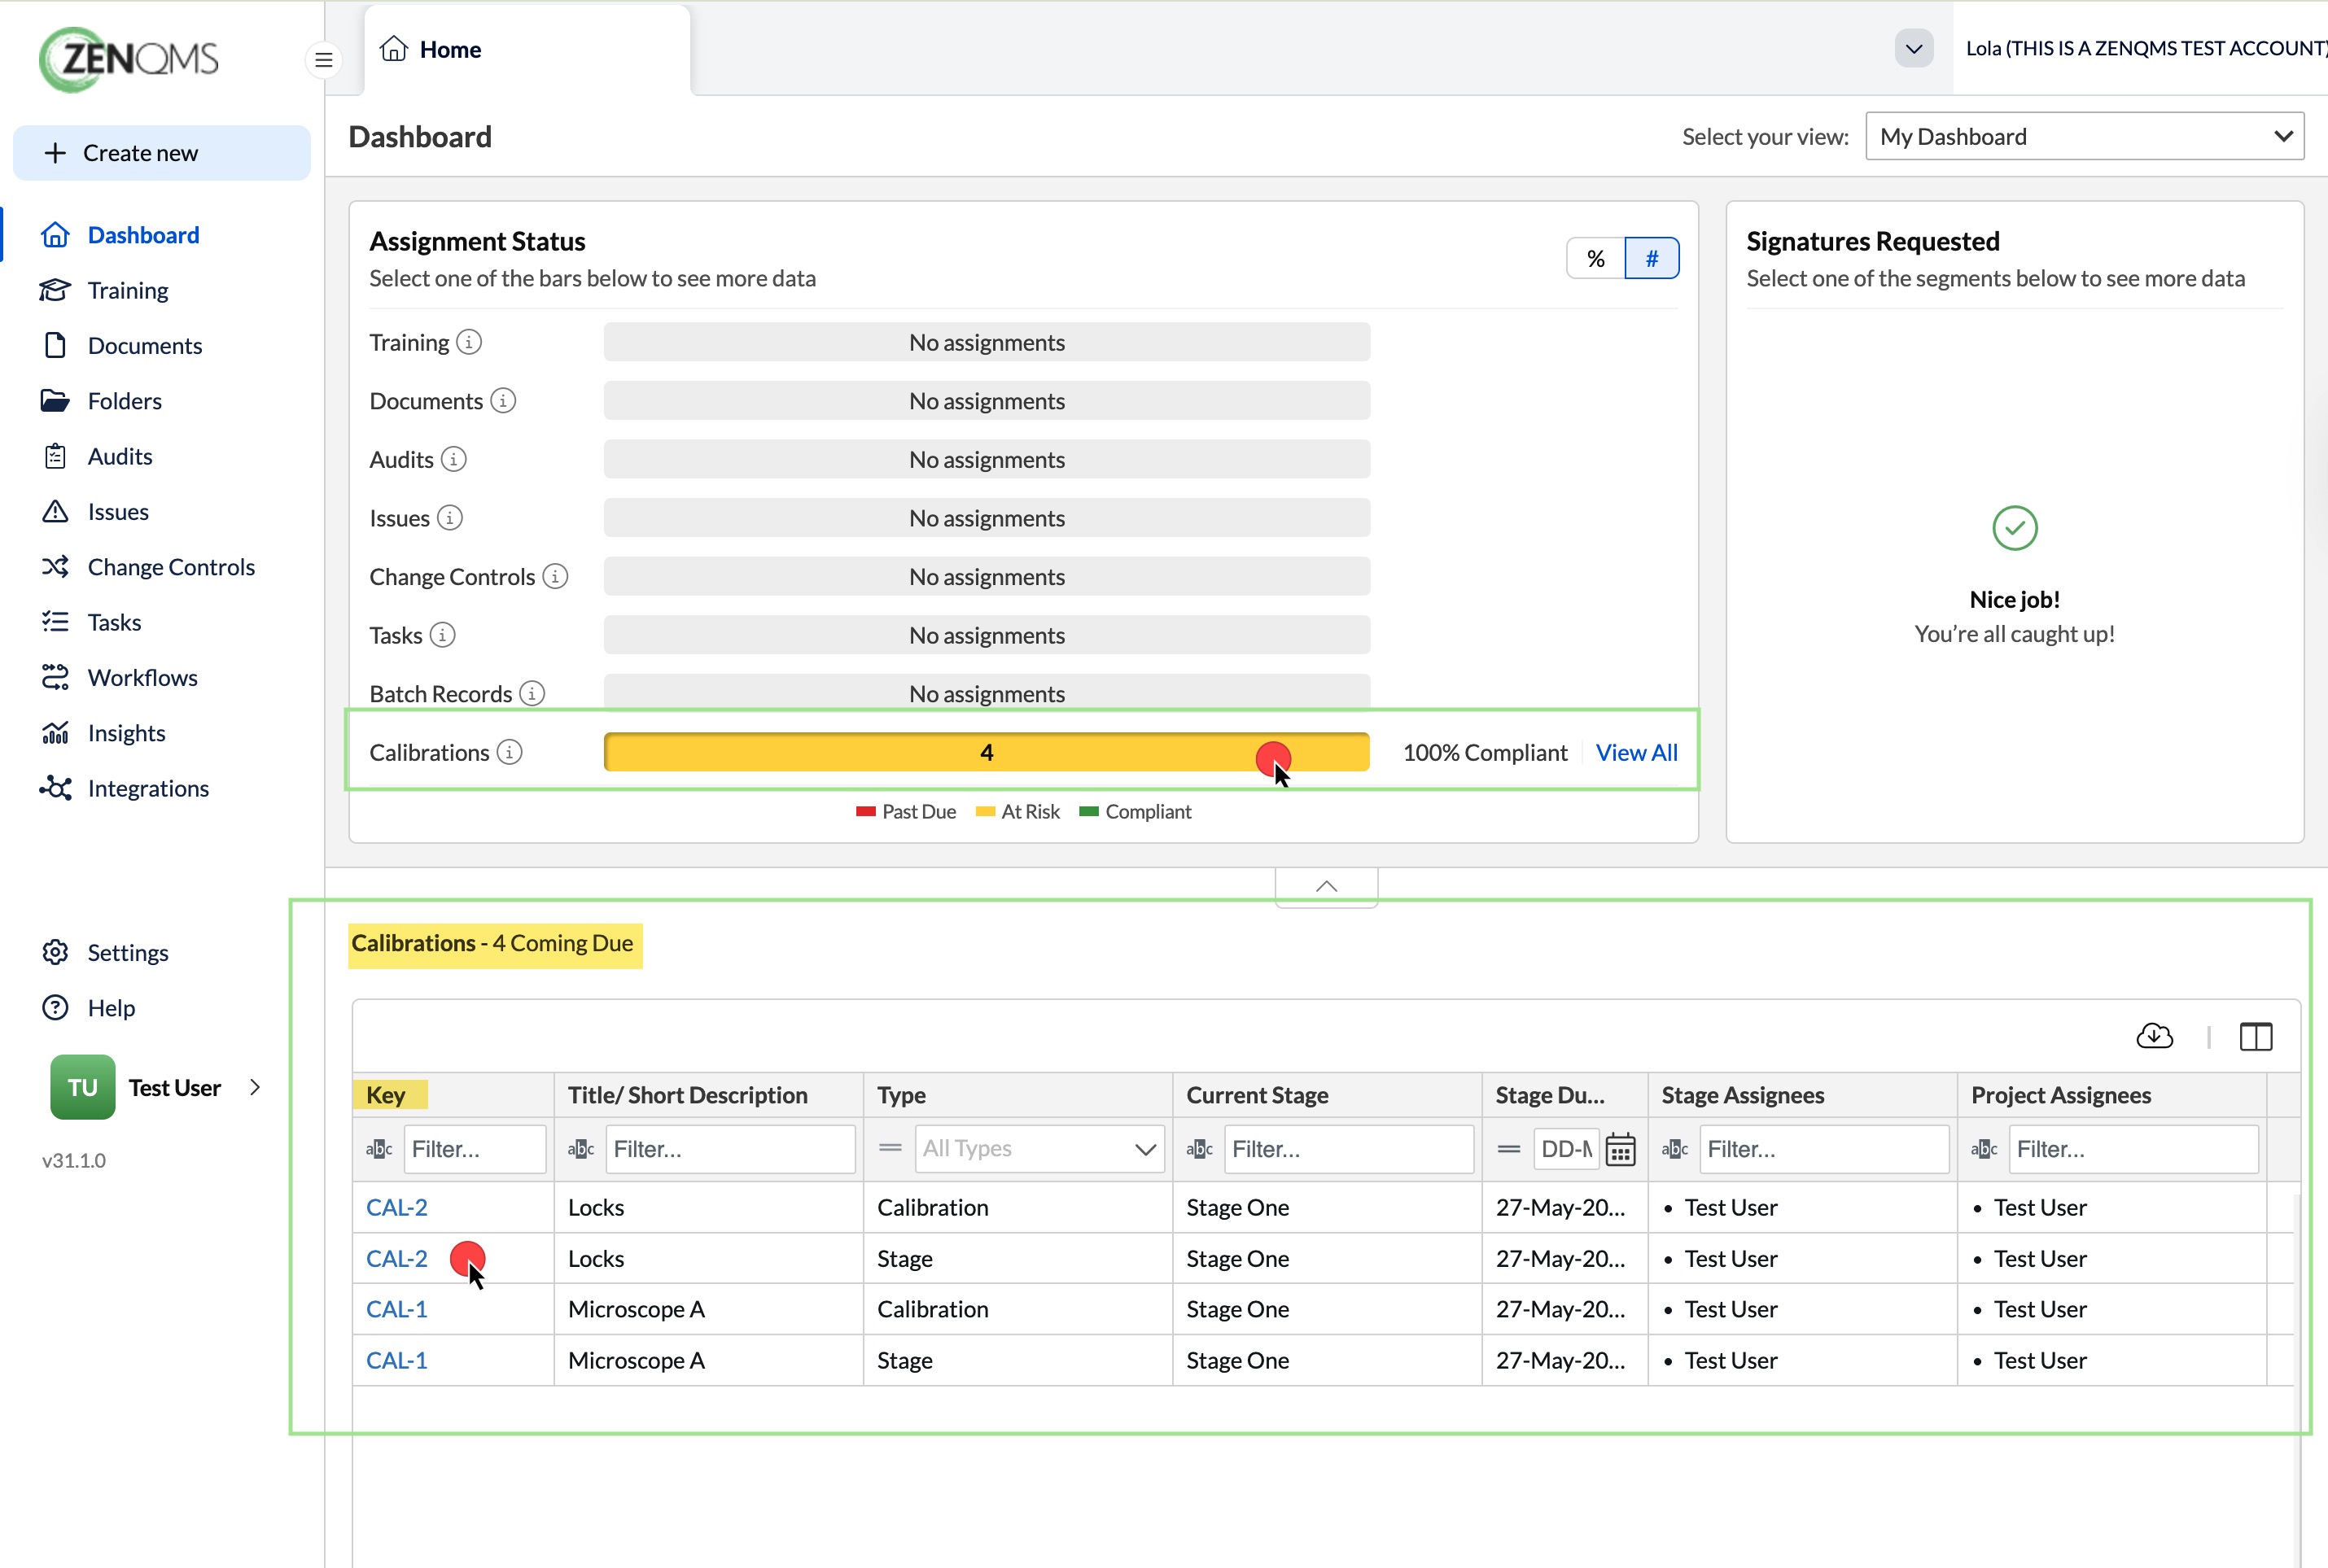The height and width of the screenshot is (1568, 2328).
Task: Open the My Dashboard view dropdown
Action: pos(2084,136)
